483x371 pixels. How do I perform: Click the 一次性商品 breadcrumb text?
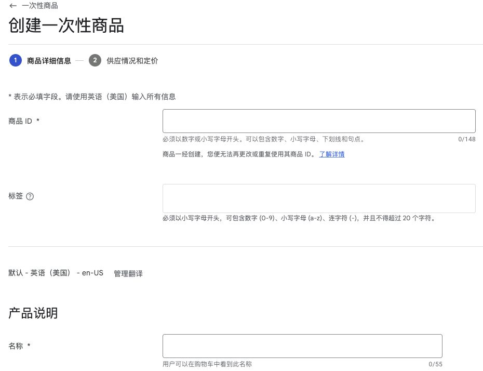pos(40,6)
